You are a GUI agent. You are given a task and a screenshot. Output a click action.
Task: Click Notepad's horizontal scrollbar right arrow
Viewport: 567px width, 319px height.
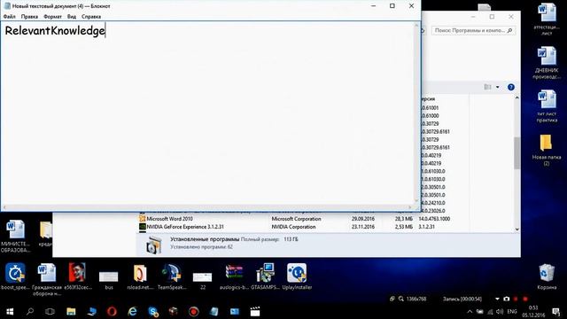[x=409, y=207]
